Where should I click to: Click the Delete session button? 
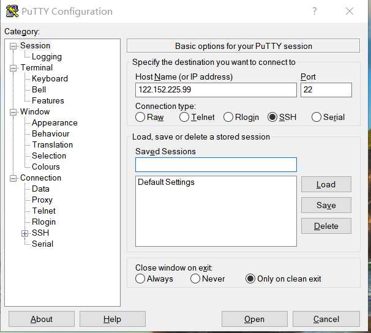pos(326,226)
